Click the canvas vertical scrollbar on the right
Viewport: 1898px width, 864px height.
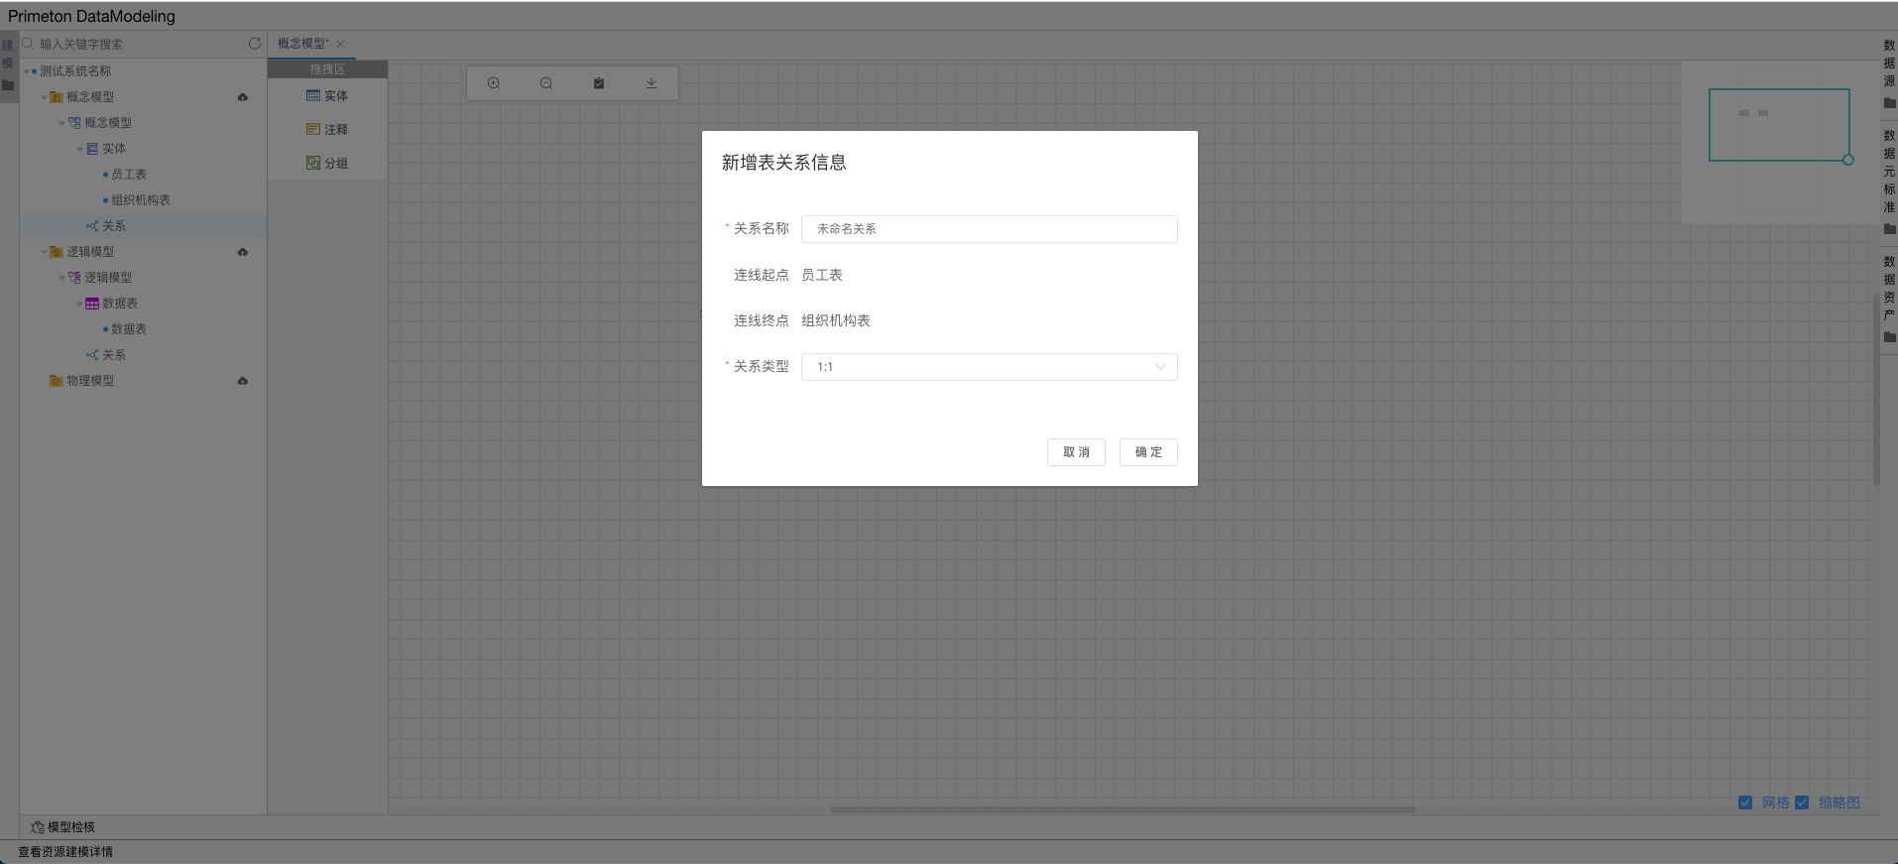pyautogui.click(x=1876, y=389)
